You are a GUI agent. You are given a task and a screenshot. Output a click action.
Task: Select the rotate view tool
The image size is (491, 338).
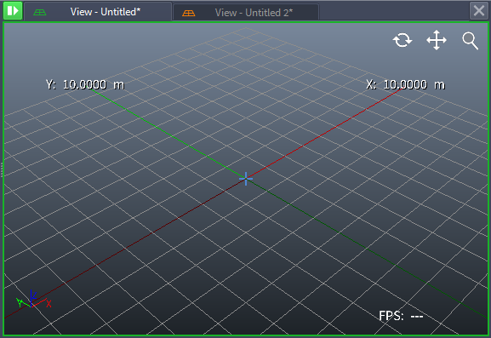[403, 40]
